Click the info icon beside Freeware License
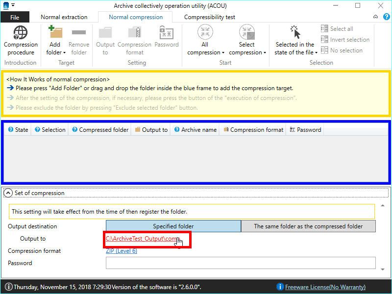 point(280,287)
